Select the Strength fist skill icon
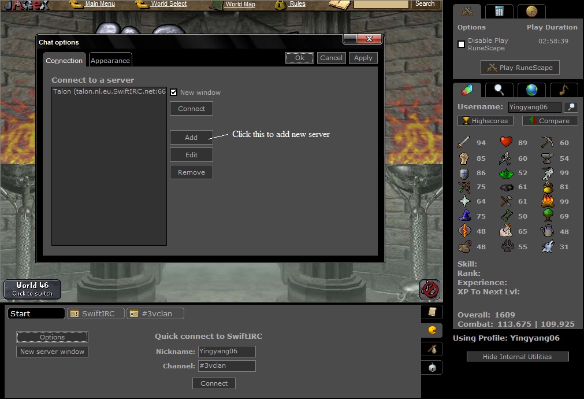 [464, 158]
